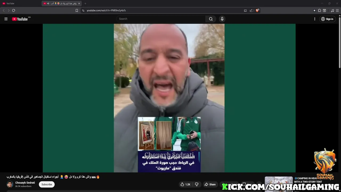Click the 86.9K subscribers count text
The width and height of the screenshot is (341, 192).
tap(23, 186)
